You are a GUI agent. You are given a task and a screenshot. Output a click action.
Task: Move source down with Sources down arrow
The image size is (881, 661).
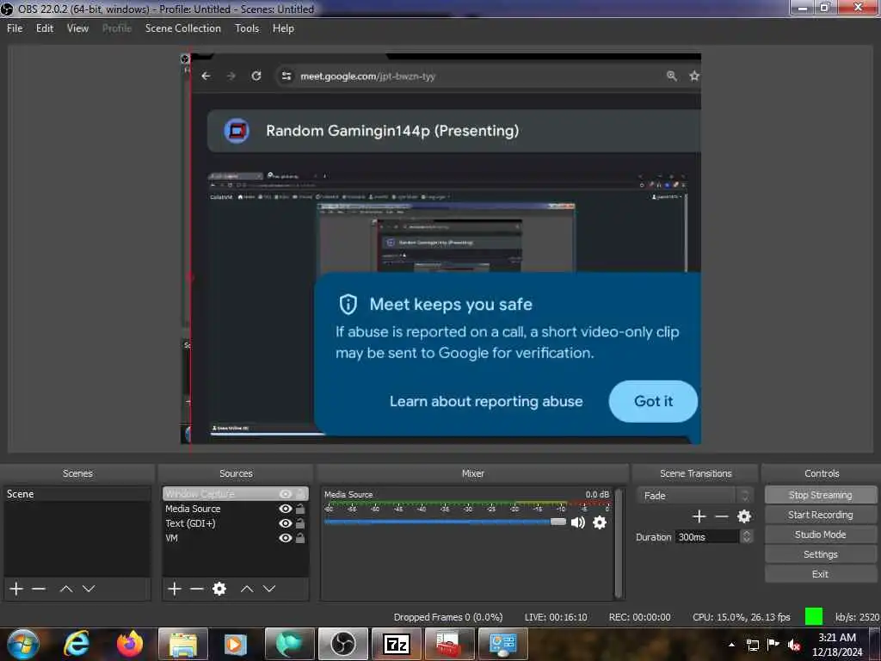tap(269, 589)
